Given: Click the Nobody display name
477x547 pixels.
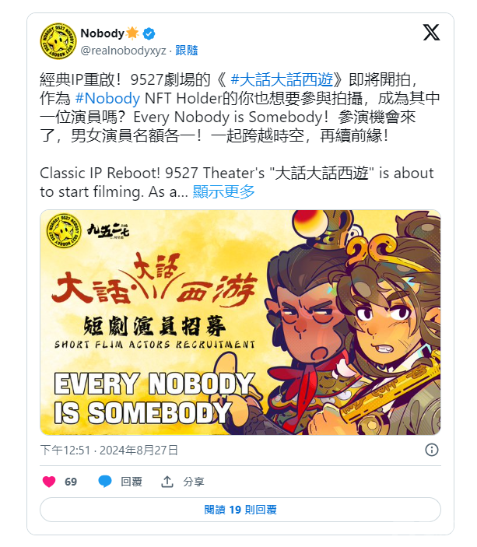Looking at the screenshot, I should 102,33.
